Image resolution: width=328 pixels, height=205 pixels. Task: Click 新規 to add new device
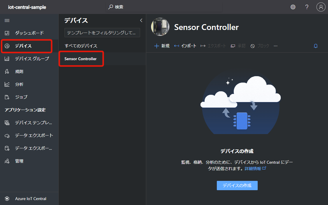pos(162,46)
